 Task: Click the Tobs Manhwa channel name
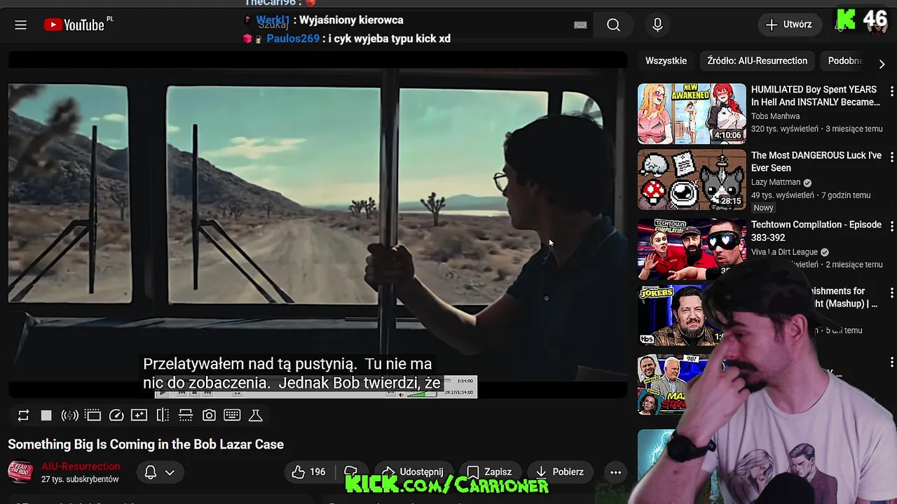775,116
